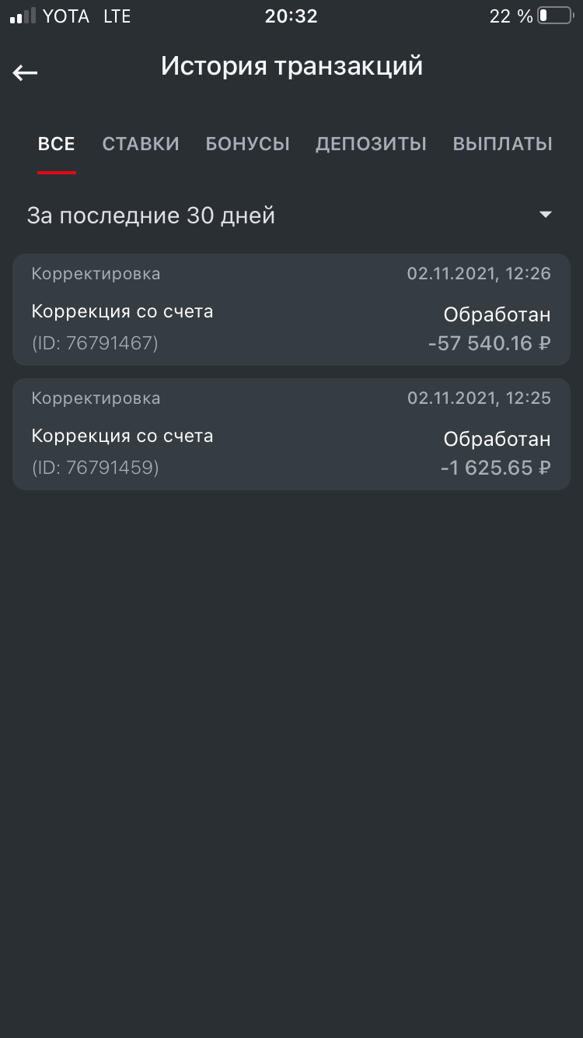Screen dimensions: 583x1038
Task: Tap the cellular signal strength bars
Action: pyautogui.click(x=23, y=16)
